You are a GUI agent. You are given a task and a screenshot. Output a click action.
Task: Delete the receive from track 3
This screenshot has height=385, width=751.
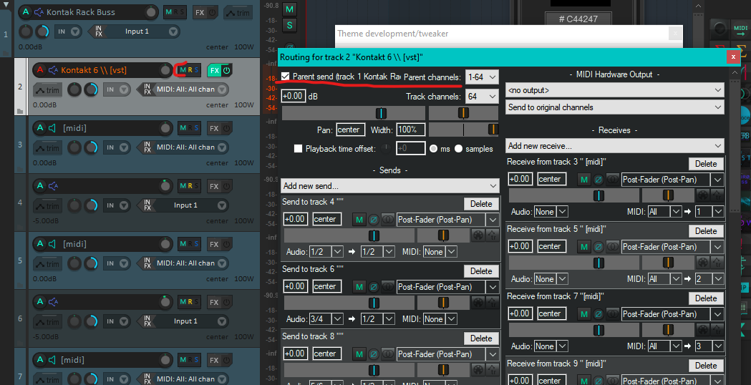[x=706, y=164]
